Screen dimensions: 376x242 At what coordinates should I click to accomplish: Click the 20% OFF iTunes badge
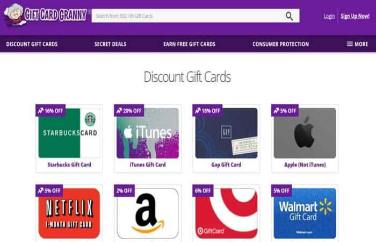129,110
